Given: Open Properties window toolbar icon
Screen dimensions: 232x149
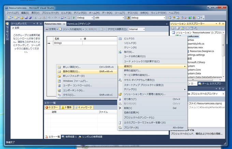Looking at the screenshot, I should 173,18.
